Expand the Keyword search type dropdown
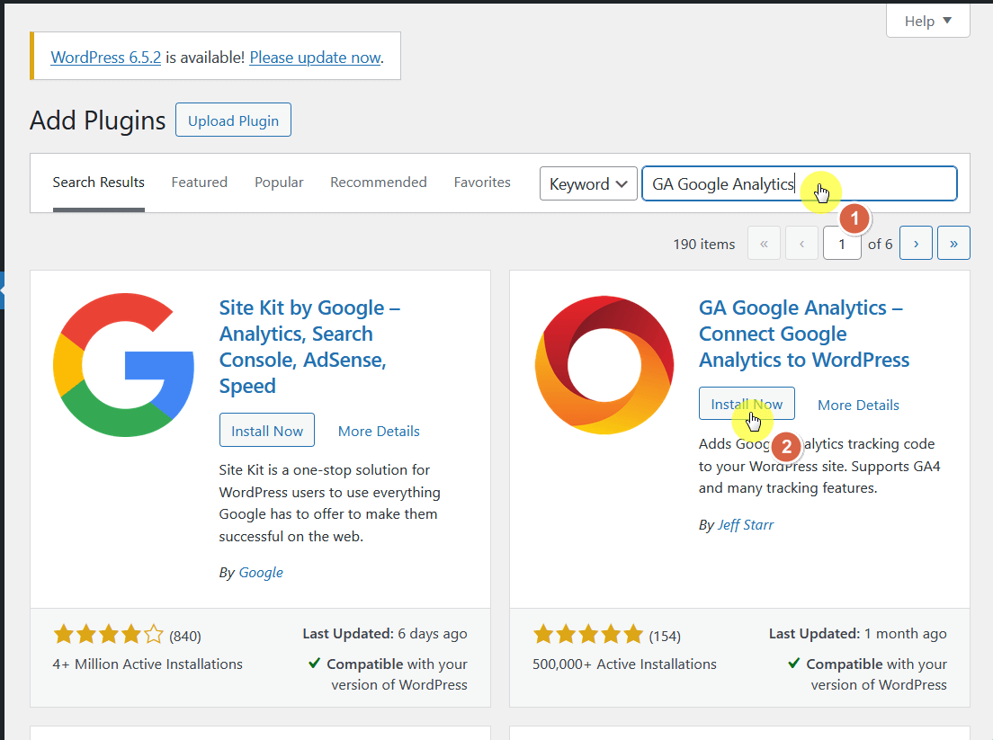The width and height of the screenshot is (993, 740). pyautogui.click(x=588, y=183)
